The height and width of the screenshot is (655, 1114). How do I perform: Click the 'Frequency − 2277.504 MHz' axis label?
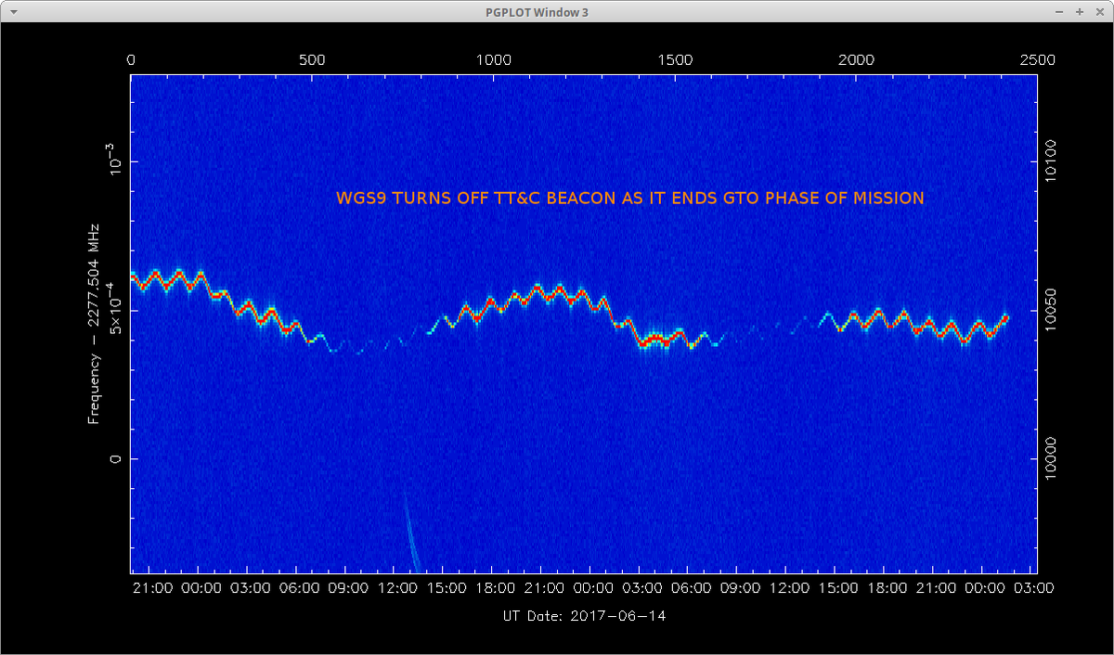[94, 324]
